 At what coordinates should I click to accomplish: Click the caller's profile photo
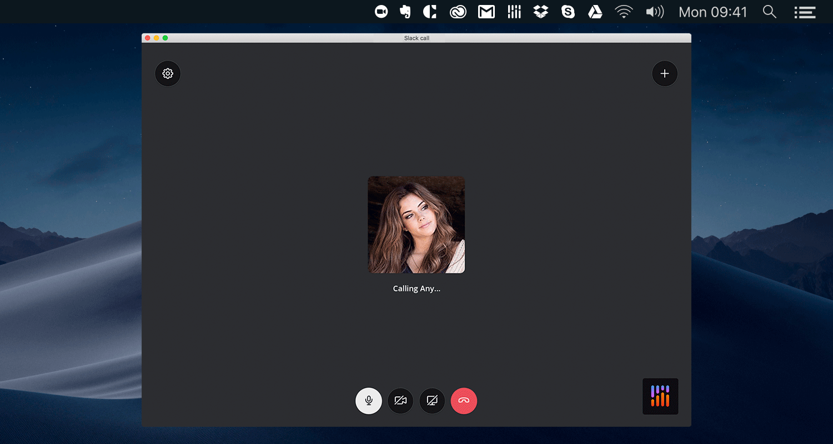point(416,225)
